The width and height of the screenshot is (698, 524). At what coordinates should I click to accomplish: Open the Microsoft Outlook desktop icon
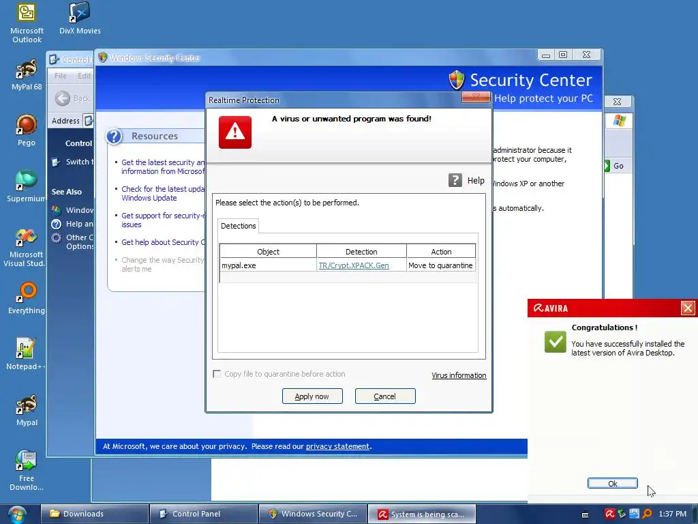(27, 23)
